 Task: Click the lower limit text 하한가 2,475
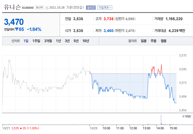point(125,31)
